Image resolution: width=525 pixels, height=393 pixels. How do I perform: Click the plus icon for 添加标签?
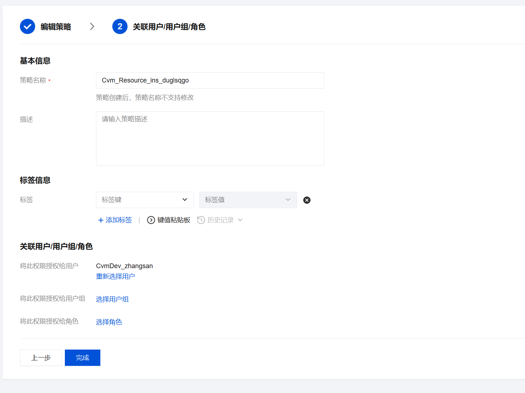(x=101, y=220)
